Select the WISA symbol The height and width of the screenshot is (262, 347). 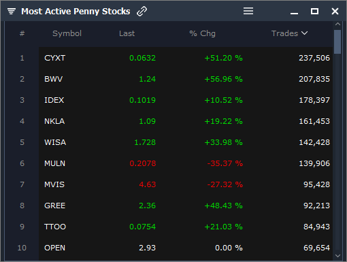tap(55, 142)
